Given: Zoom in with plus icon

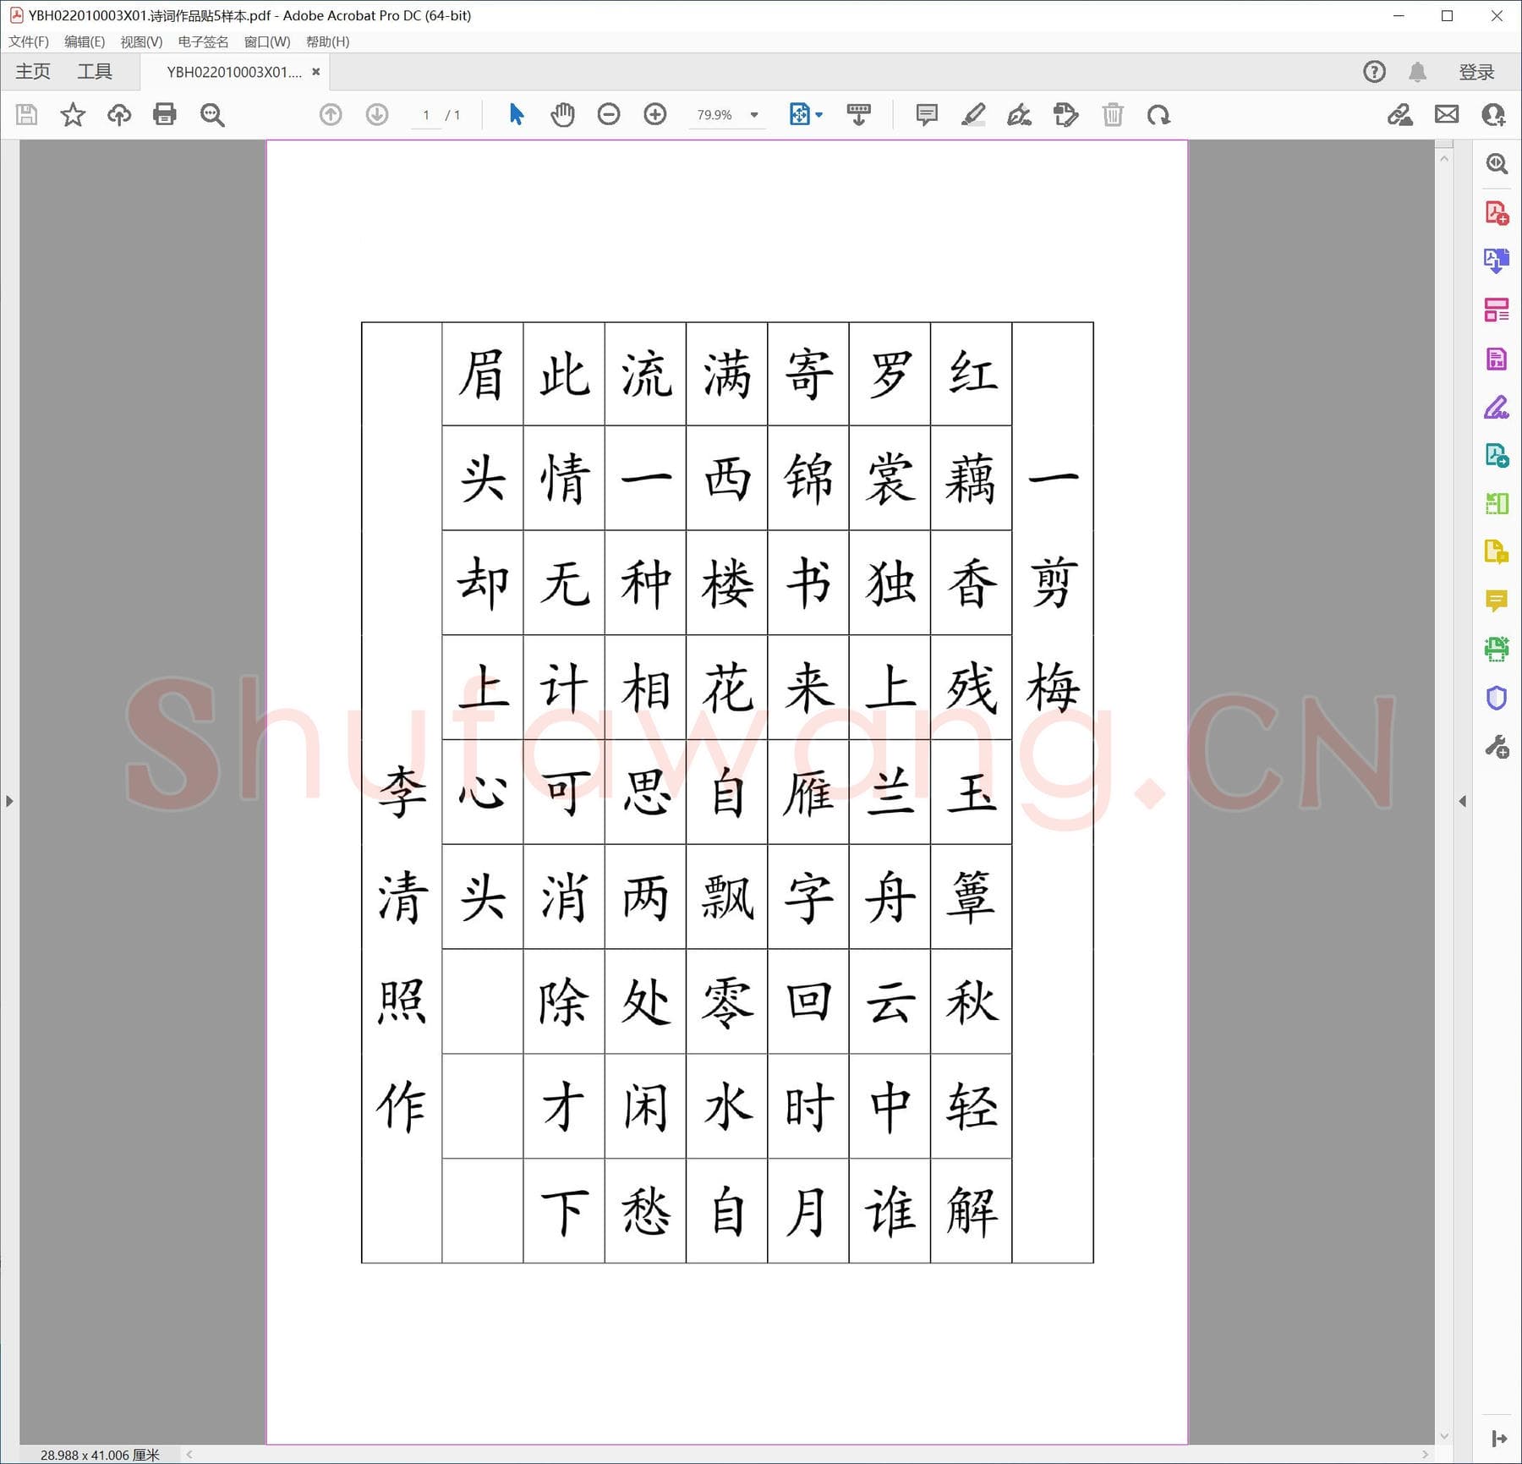Looking at the screenshot, I should tap(655, 114).
